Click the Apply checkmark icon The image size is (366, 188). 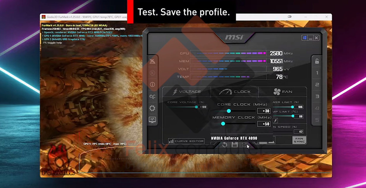[x=244, y=144]
